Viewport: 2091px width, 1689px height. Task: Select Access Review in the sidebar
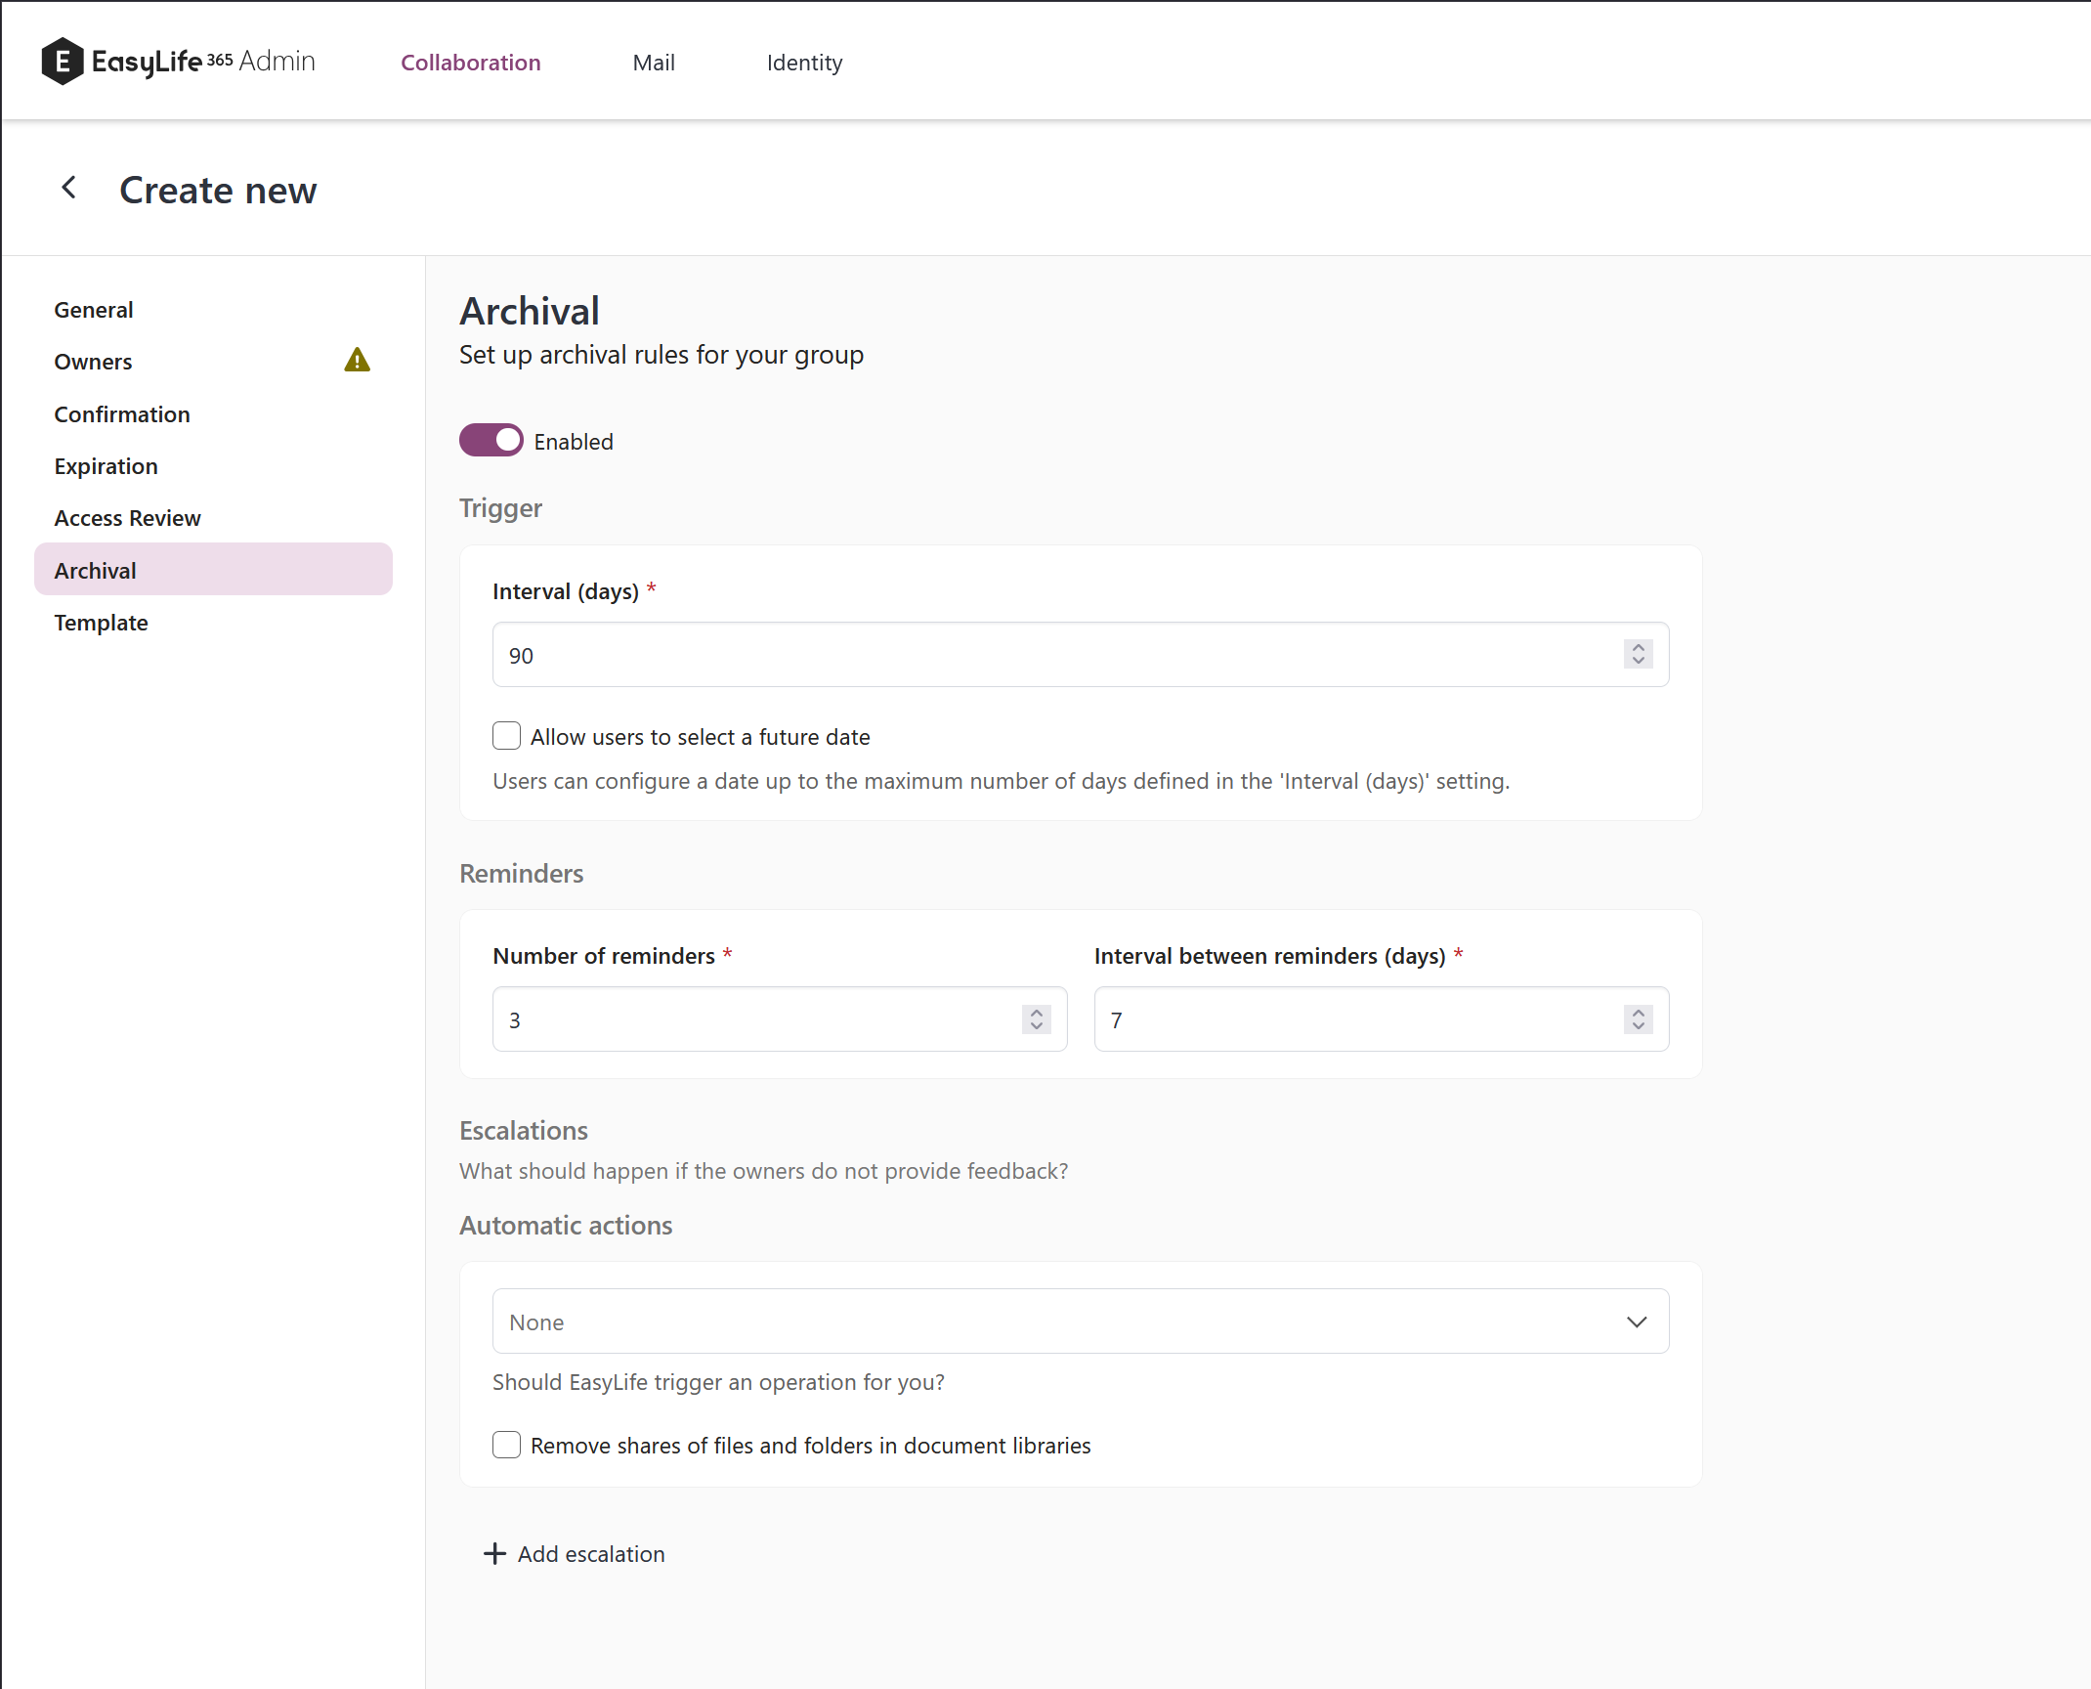[127, 518]
